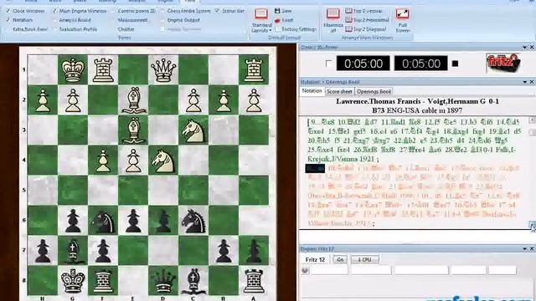Select the black rook on a8

(x=254, y=281)
